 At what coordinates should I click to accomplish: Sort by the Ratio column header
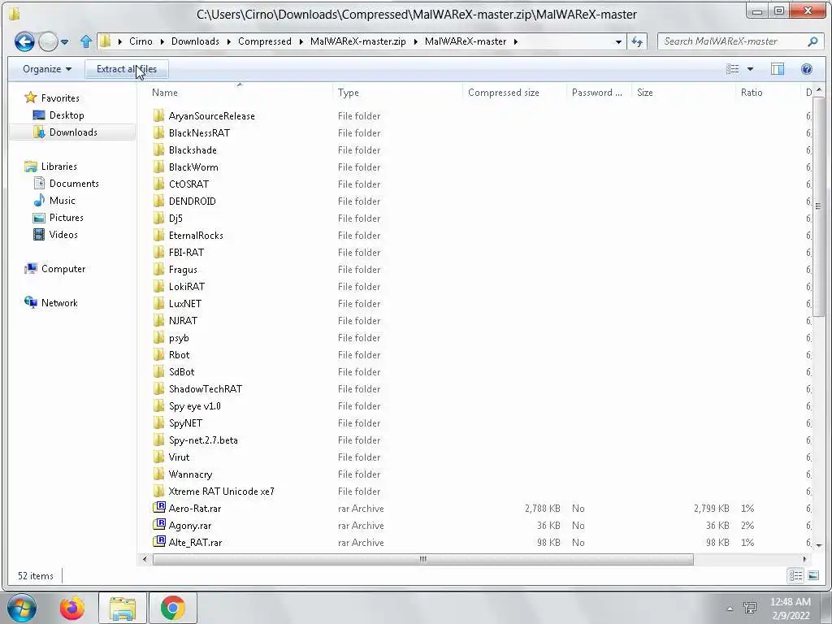(752, 93)
